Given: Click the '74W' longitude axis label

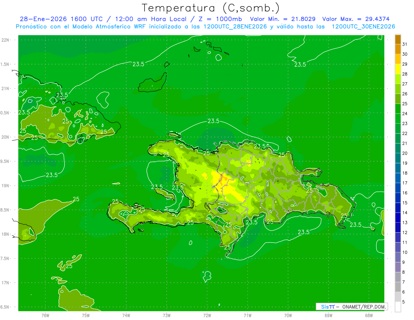Looking at the screenshot, I should click(x=126, y=315).
